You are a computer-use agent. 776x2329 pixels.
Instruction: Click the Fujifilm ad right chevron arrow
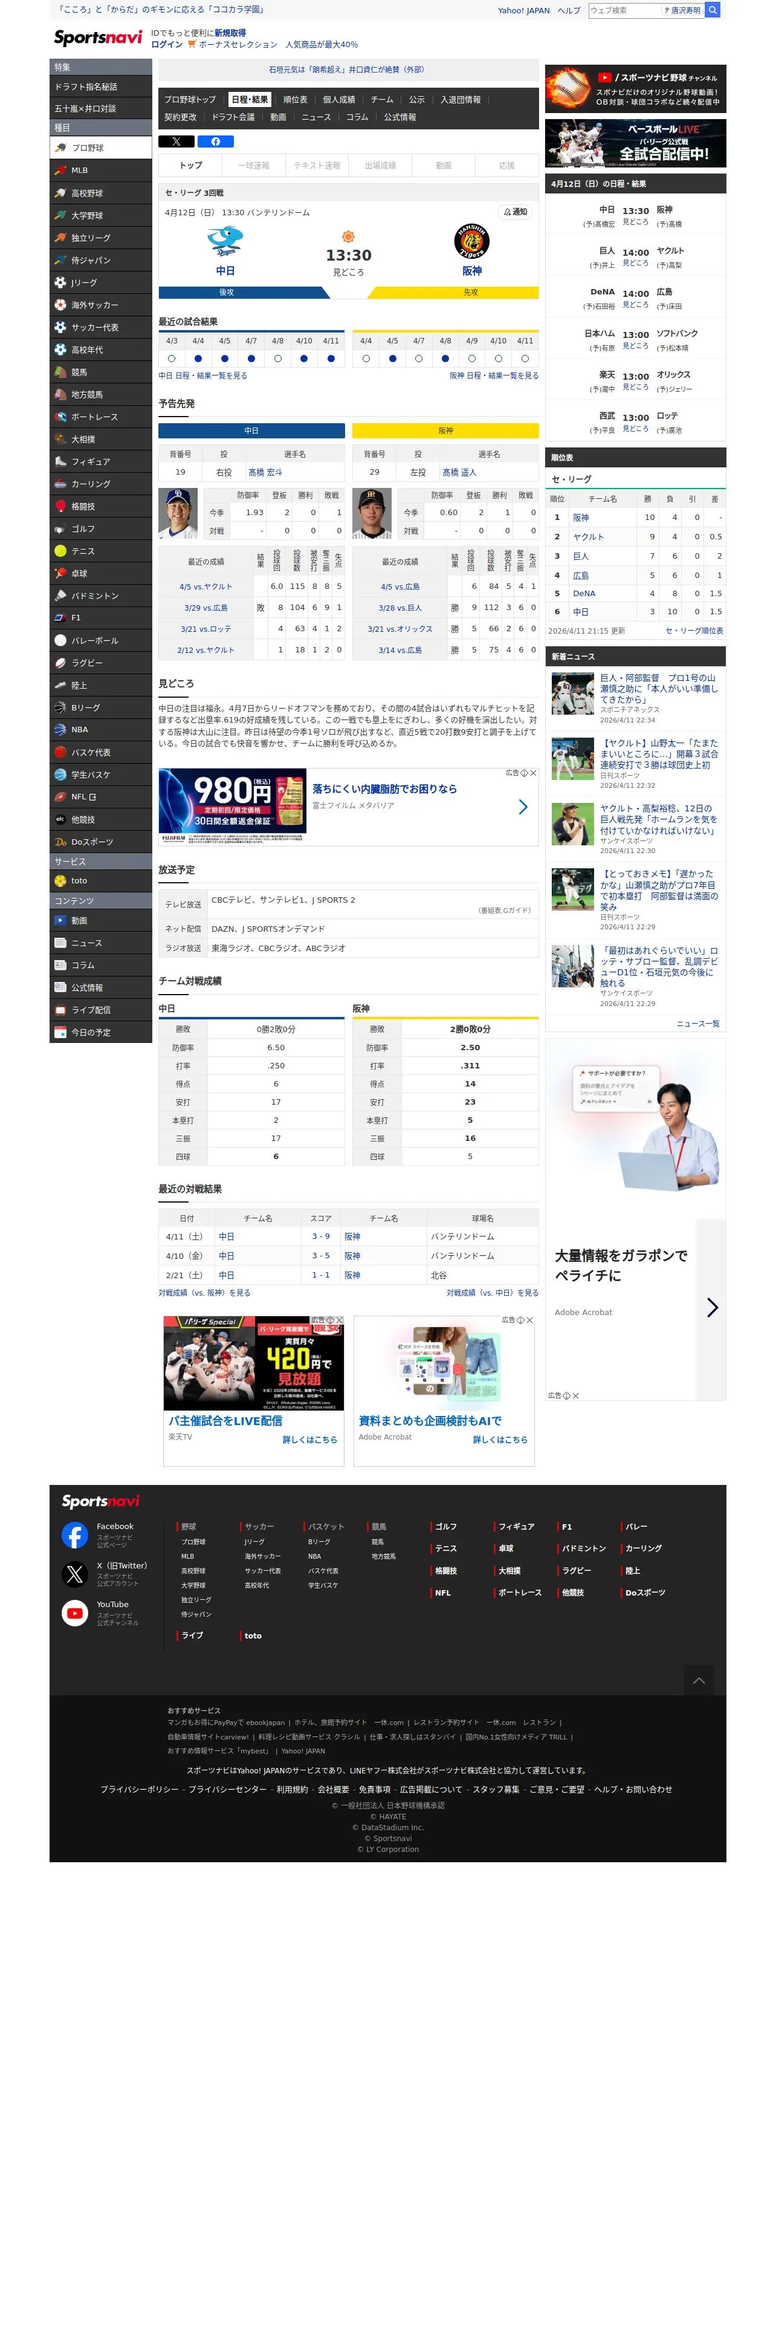point(522,807)
